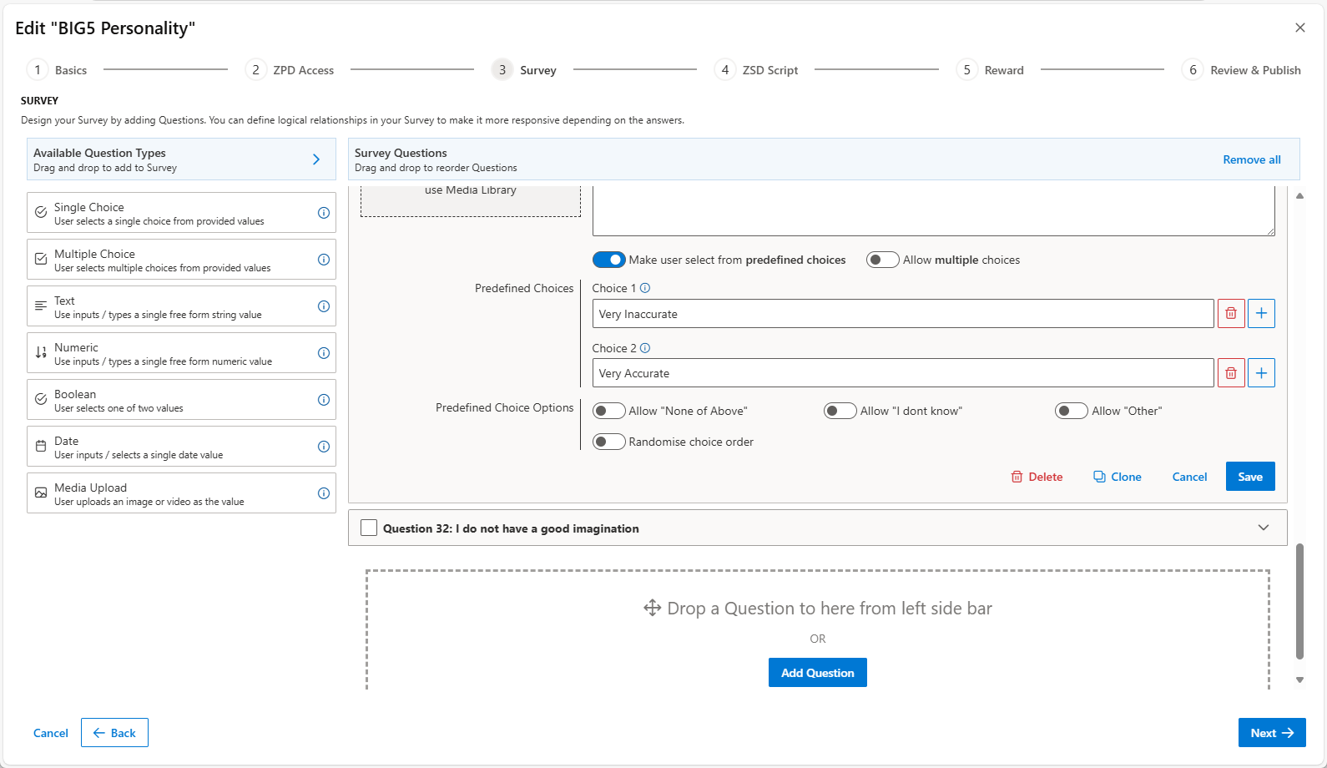Screen dimensions: 1327x768
Task: Open info tooltip next to Choice 1
Action: pyautogui.click(x=645, y=288)
